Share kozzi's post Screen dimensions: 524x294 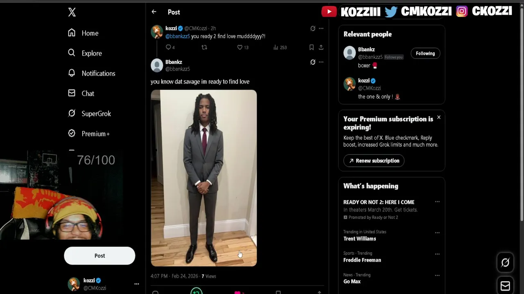tap(321, 47)
